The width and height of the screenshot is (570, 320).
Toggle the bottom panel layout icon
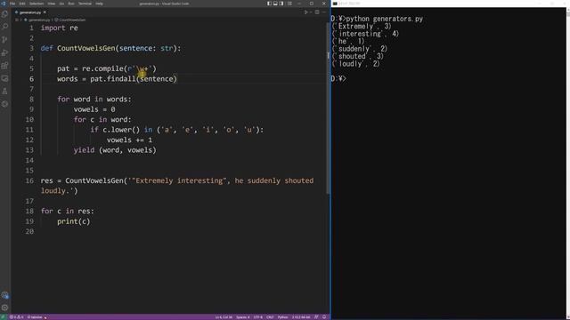[275, 4]
